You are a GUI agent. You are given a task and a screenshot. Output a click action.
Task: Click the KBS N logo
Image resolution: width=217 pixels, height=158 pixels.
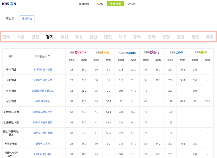(x=9, y=4)
